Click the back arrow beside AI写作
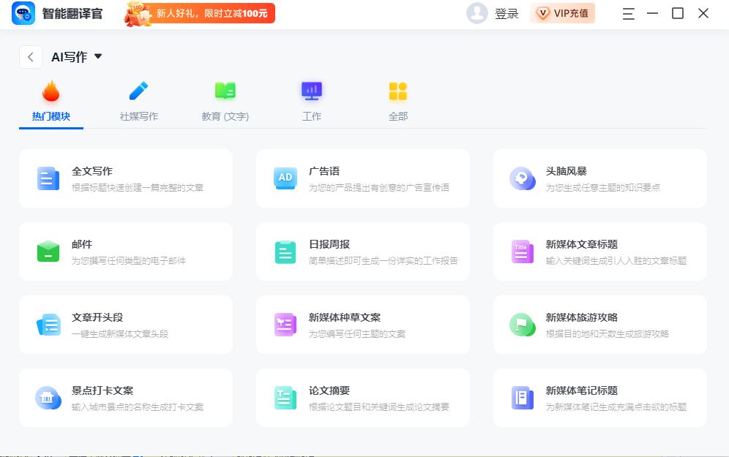The image size is (729, 457). pyautogui.click(x=31, y=56)
